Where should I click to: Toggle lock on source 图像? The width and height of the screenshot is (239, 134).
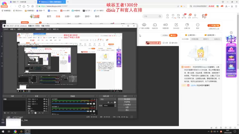(x=47, y=106)
